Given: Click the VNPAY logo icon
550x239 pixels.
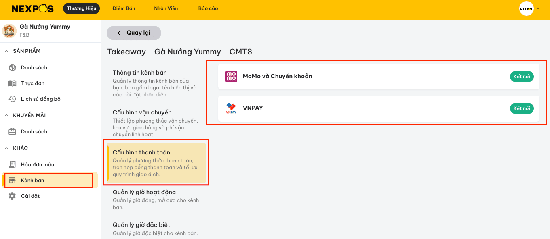Looking at the screenshot, I should click(x=231, y=108).
